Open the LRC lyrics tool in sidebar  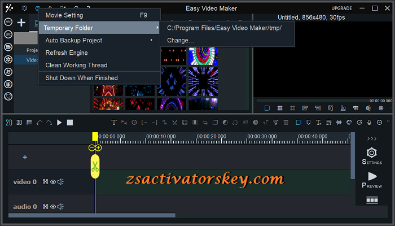[x=8, y=34]
